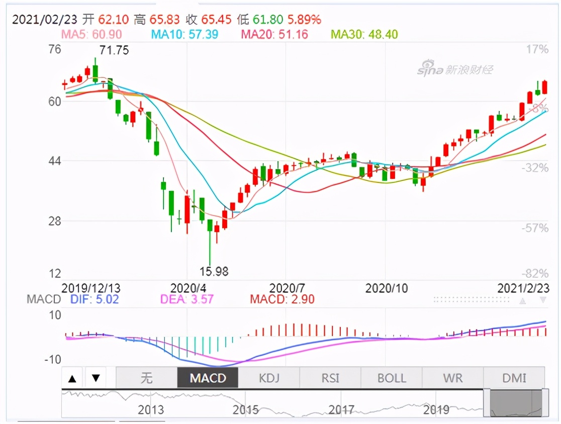Click the MACD: 2.90 value label
This screenshot has height=424, width=561.
(x=283, y=299)
